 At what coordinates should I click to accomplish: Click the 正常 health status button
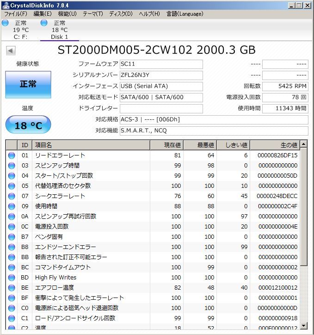point(28,85)
